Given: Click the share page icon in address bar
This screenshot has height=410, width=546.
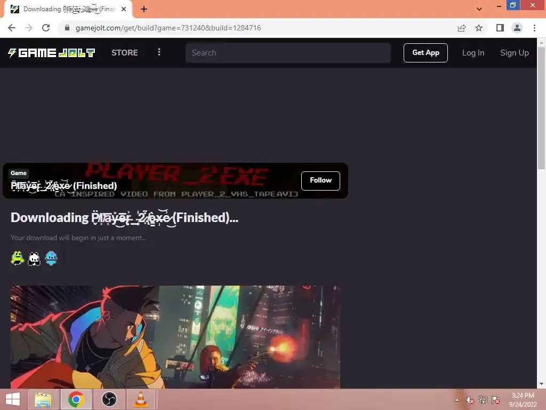Looking at the screenshot, I should tap(462, 28).
